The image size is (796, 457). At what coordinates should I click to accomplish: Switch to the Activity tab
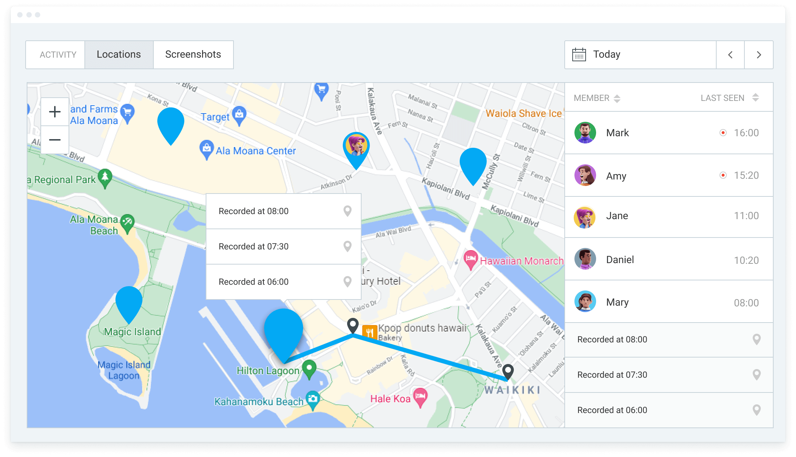click(x=58, y=54)
